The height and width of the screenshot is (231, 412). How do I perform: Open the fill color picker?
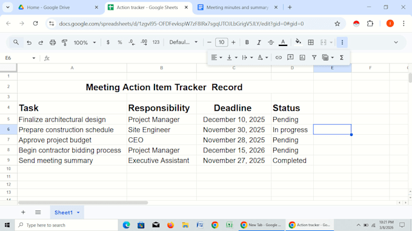coord(298,42)
